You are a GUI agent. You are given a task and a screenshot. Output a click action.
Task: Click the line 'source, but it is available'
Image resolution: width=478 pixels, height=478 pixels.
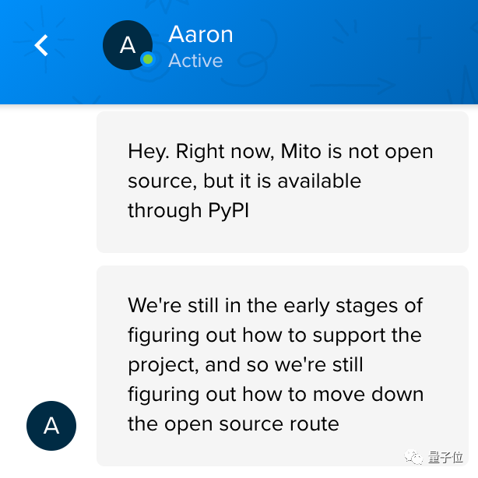[x=244, y=181]
